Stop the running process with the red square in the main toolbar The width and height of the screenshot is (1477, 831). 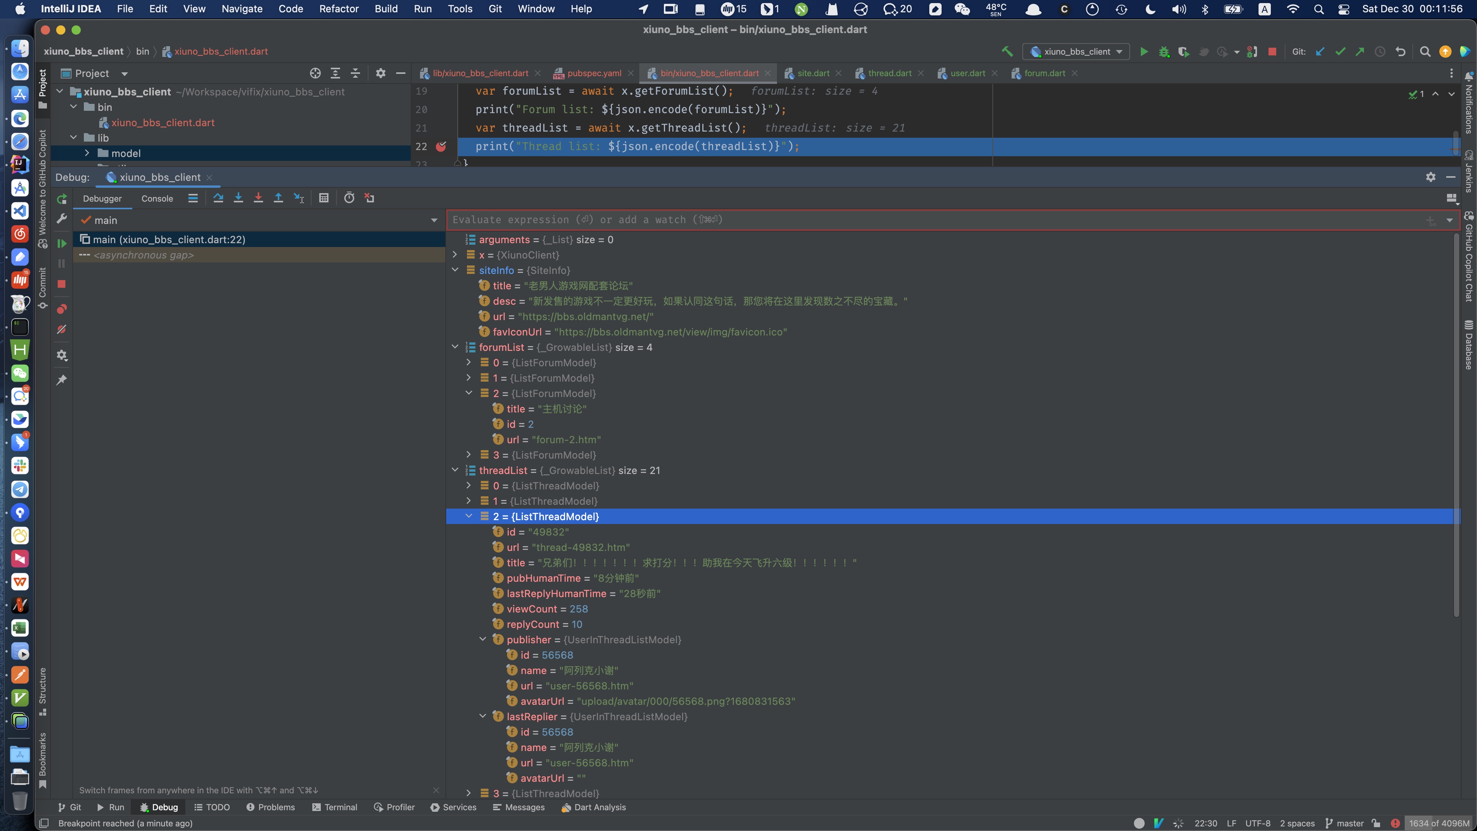tap(1272, 52)
